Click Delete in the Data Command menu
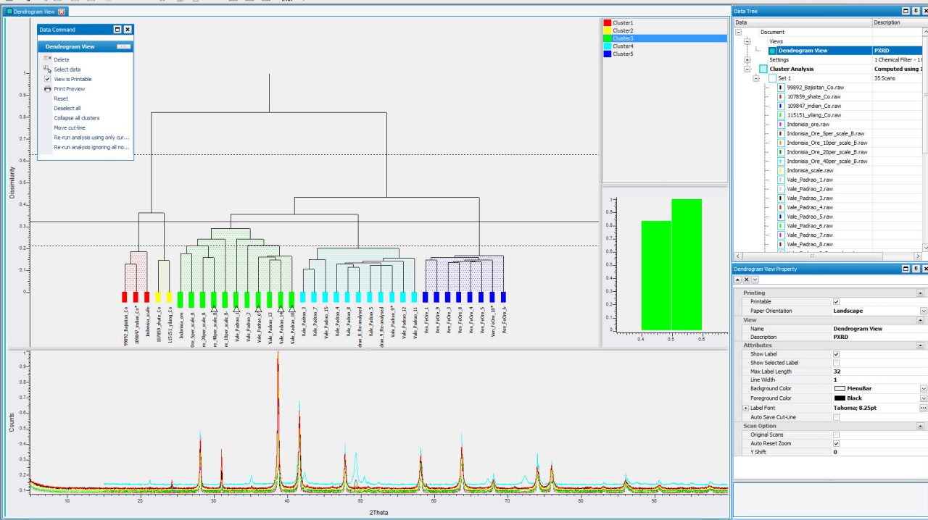The image size is (928, 520). 62,59
